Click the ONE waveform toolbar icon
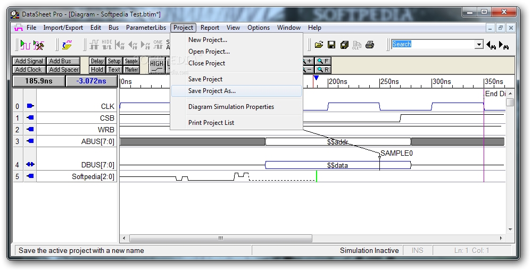 pyautogui.click(x=158, y=45)
